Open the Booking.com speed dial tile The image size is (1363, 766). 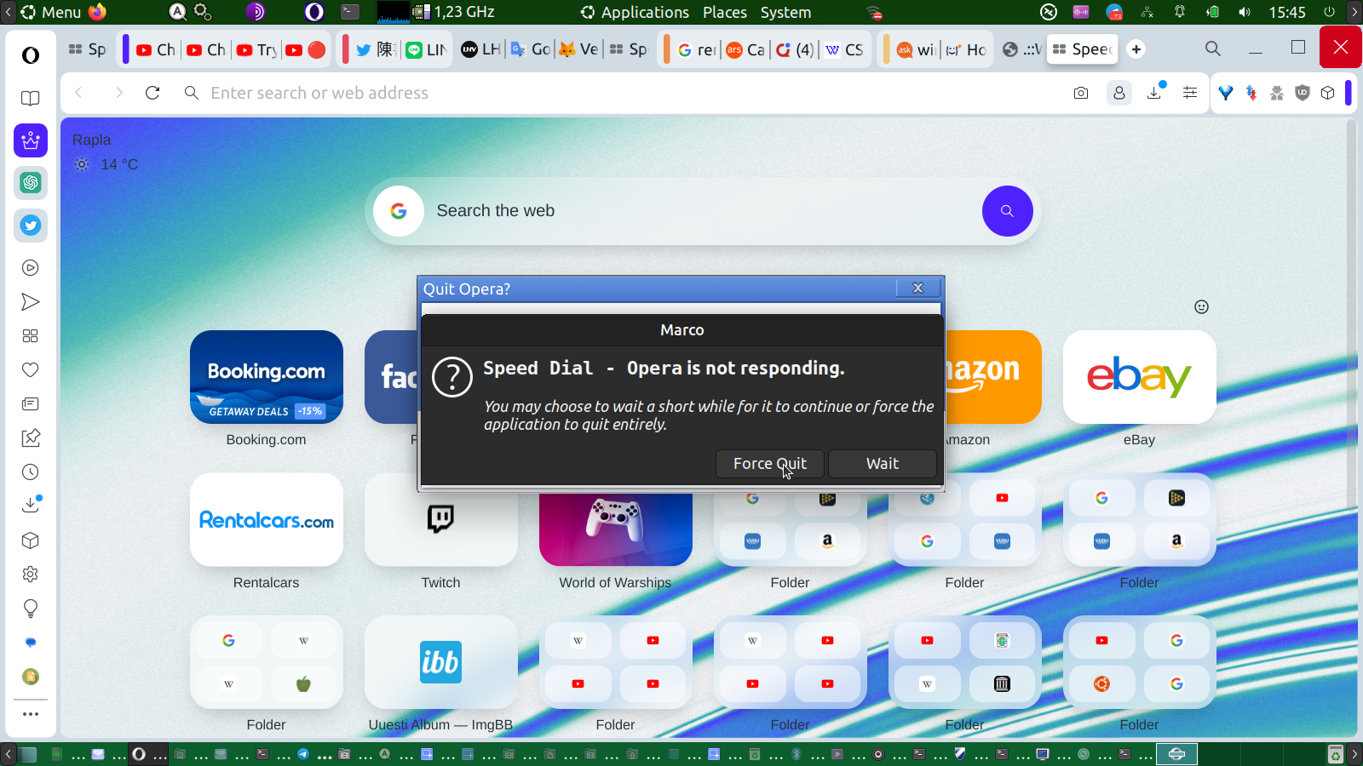267,377
